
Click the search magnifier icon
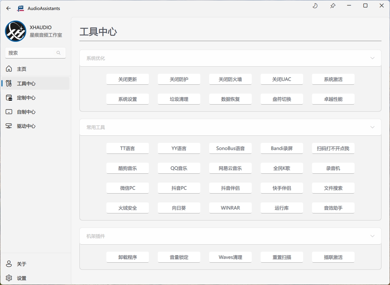(58, 53)
